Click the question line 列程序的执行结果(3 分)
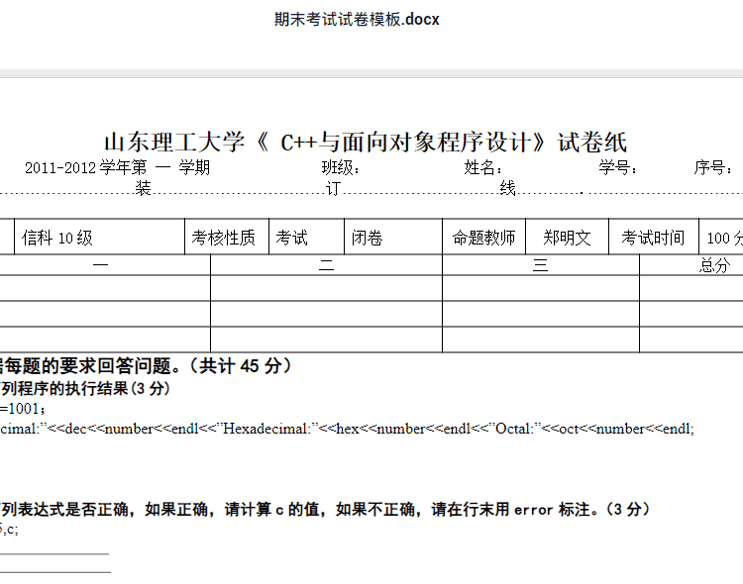Image resolution: width=743 pixels, height=584 pixels. (x=85, y=389)
